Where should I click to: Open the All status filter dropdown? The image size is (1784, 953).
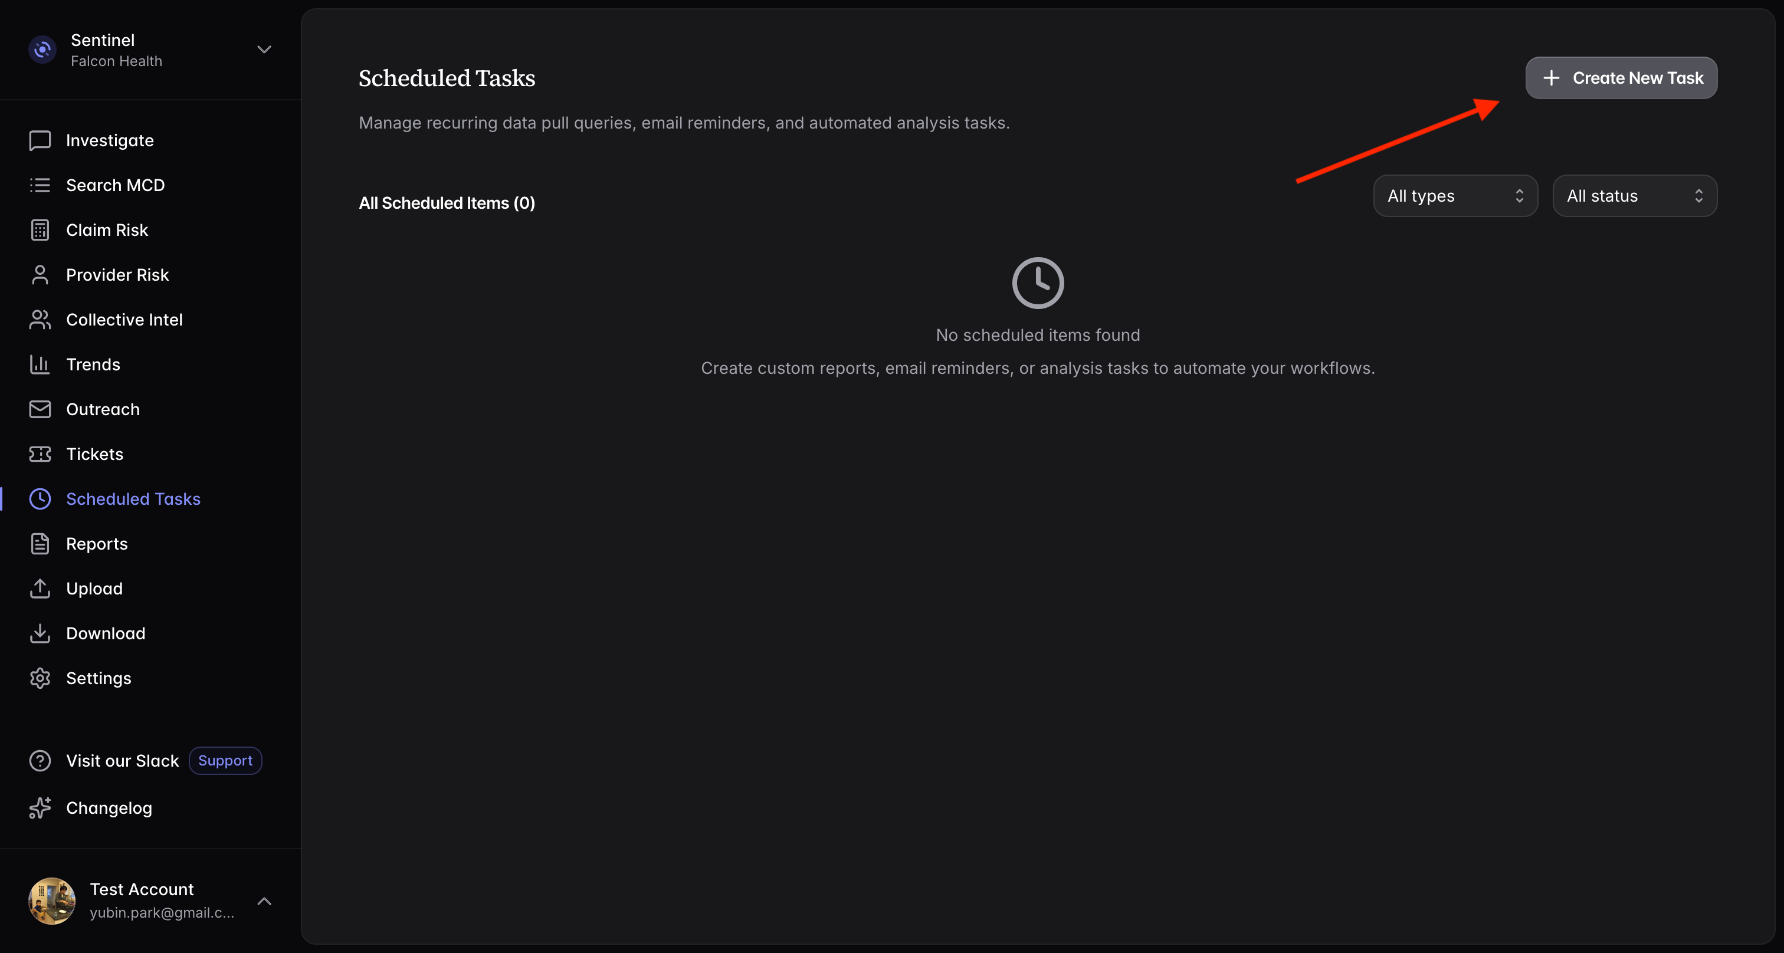1634,196
